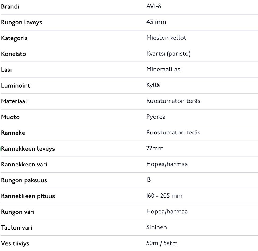Select the Rungon paksuus label
Screen dimensions: 258x251
(24, 180)
